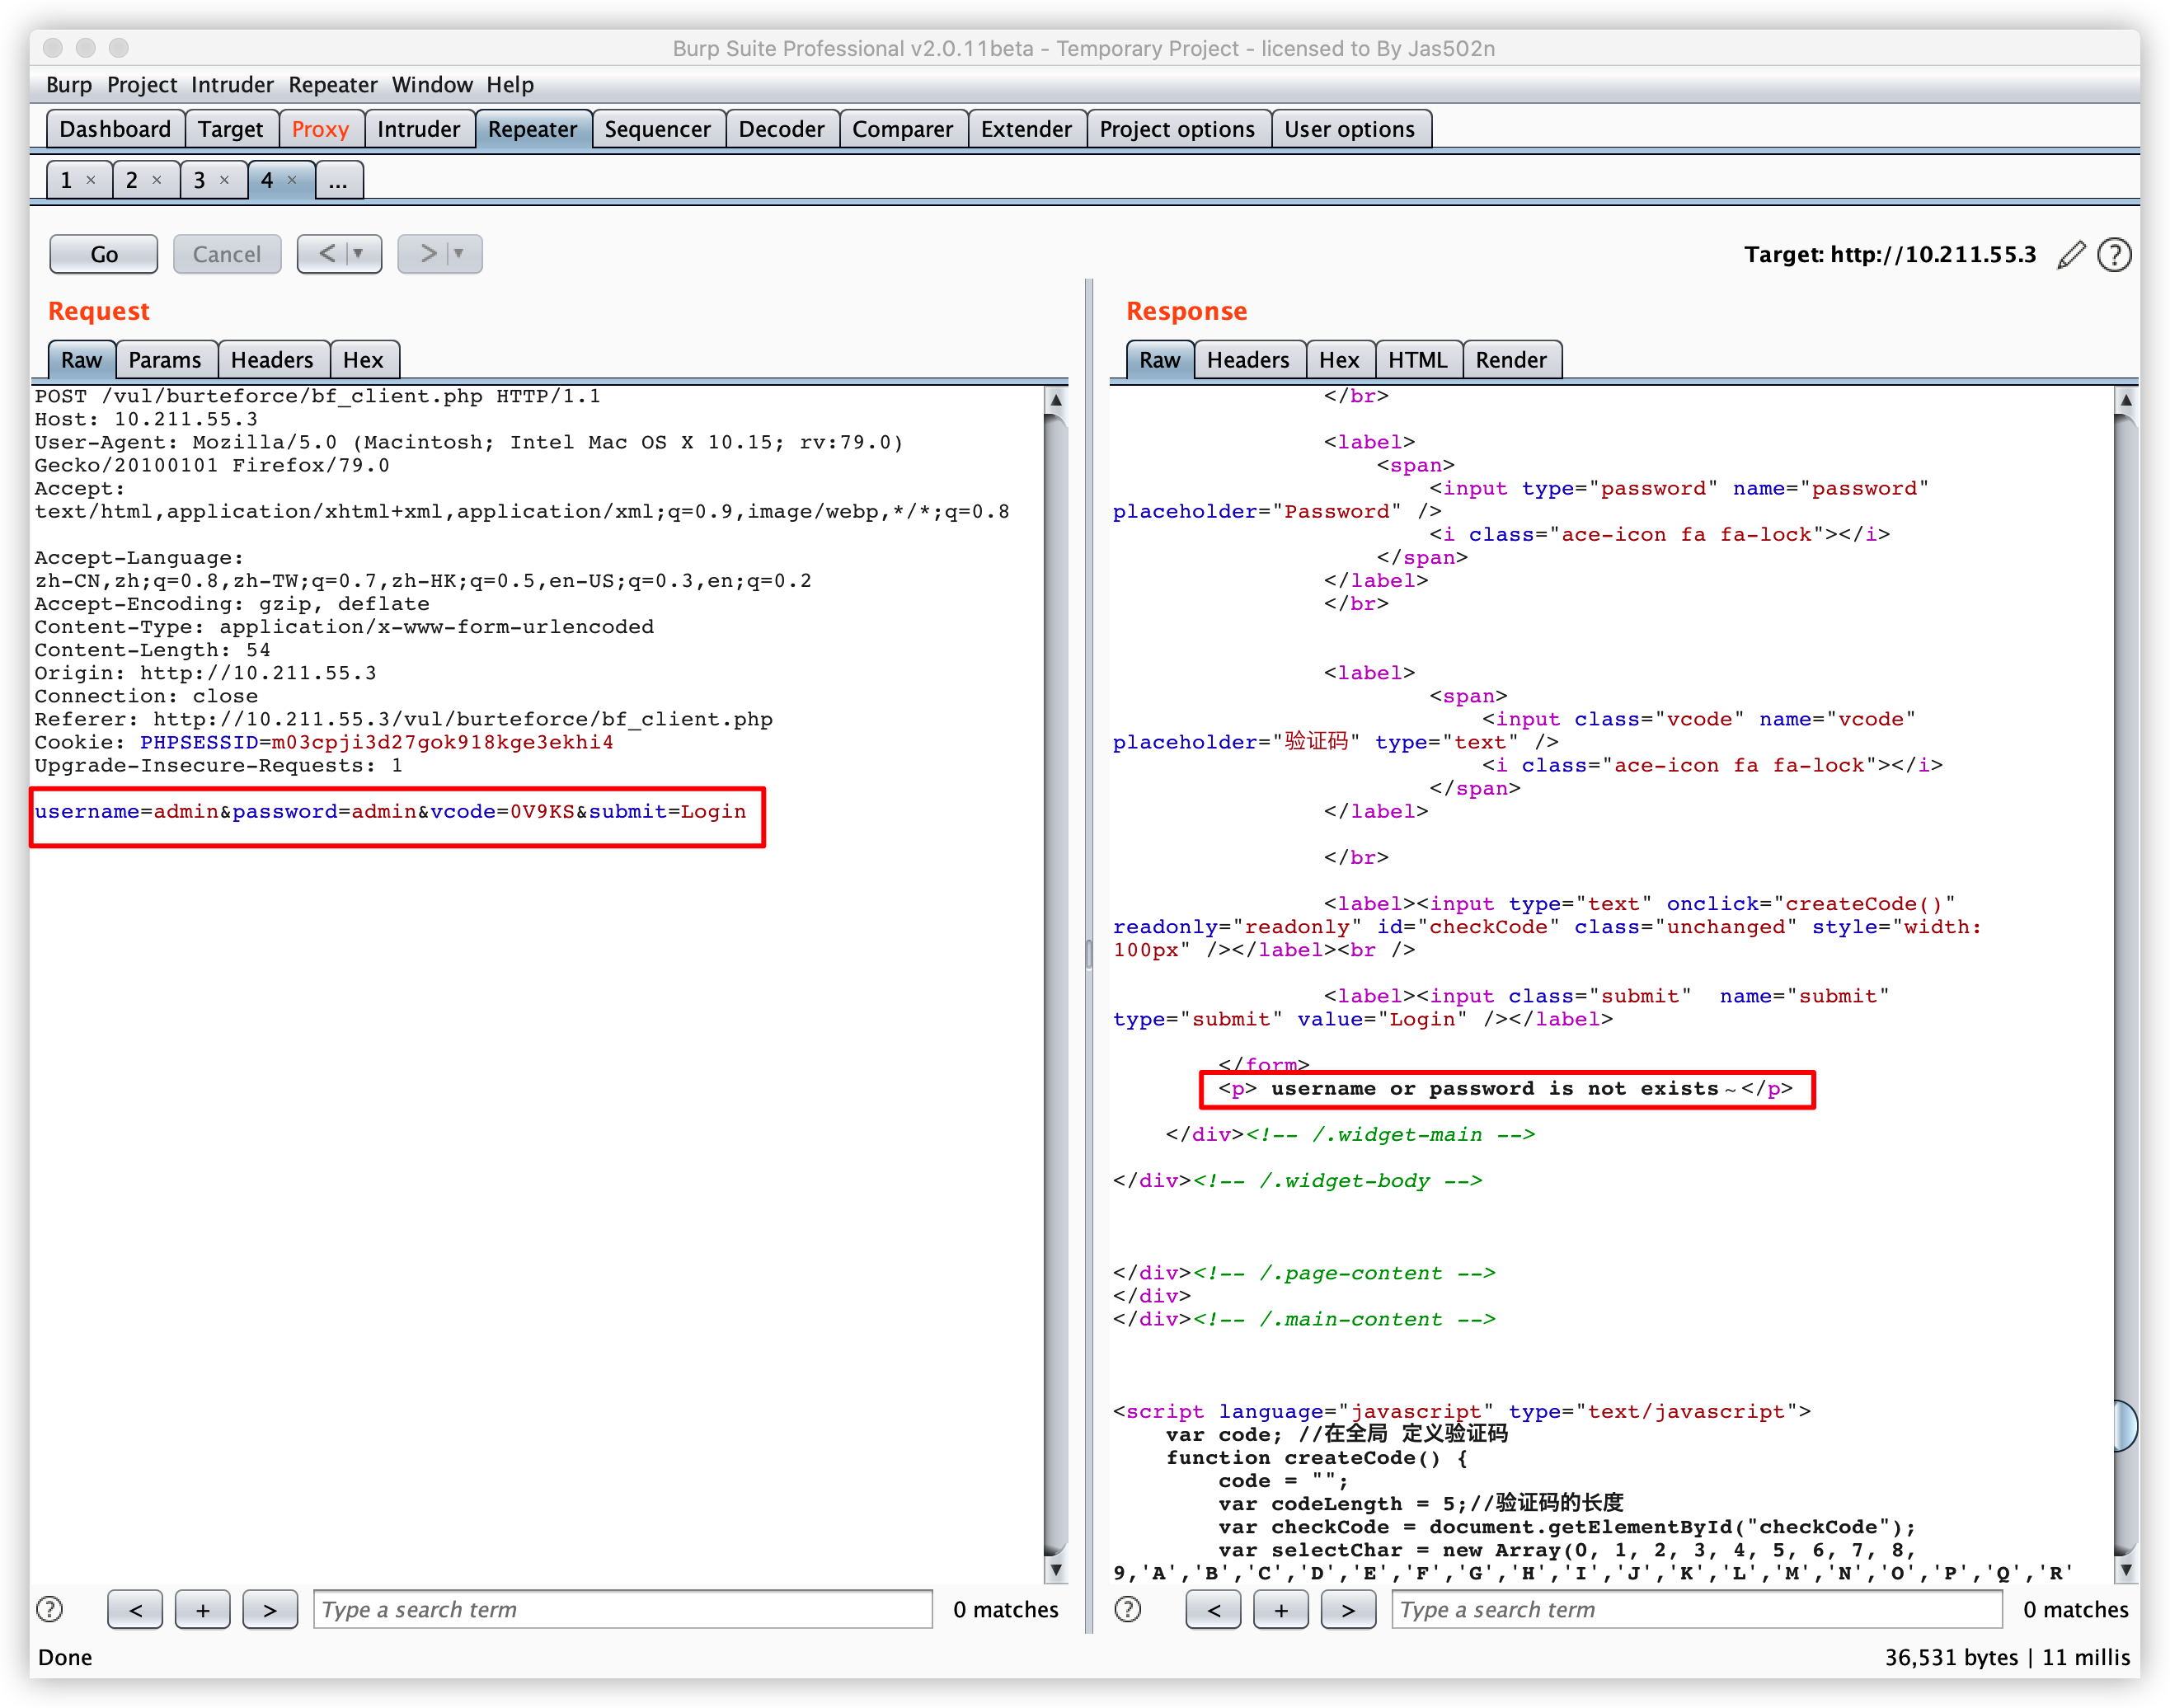The height and width of the screenshot is (1708, 2170).
Task: Click the request search help icon
Action: [x=49, y=1609]
